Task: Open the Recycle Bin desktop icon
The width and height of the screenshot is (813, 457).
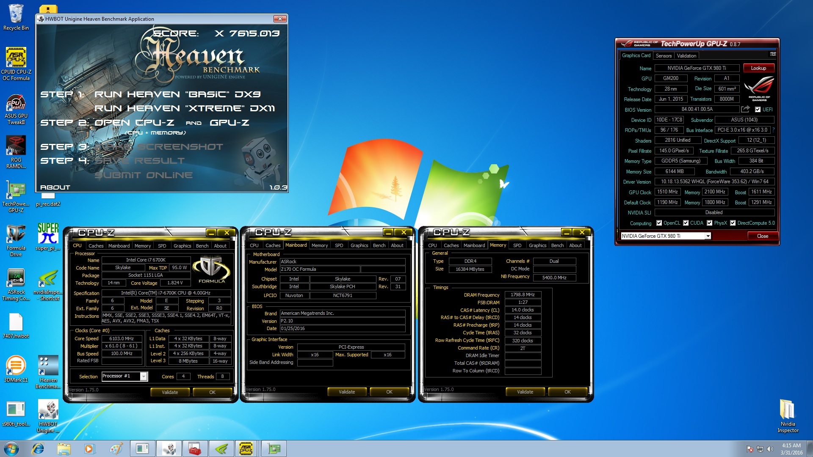Action: [16, 17]
